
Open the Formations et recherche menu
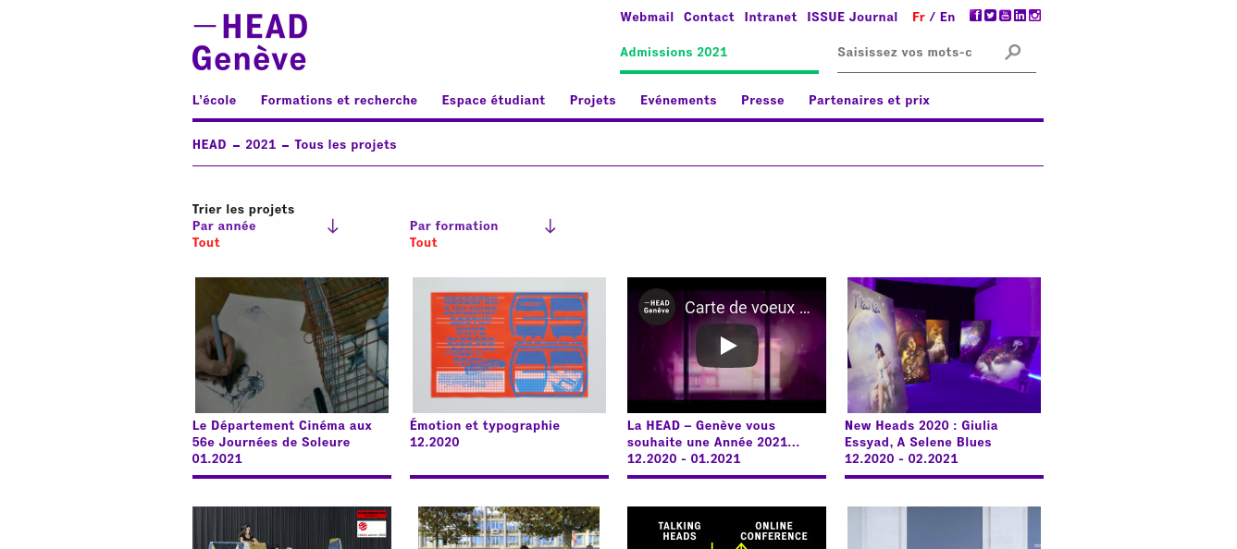point(339,100)
